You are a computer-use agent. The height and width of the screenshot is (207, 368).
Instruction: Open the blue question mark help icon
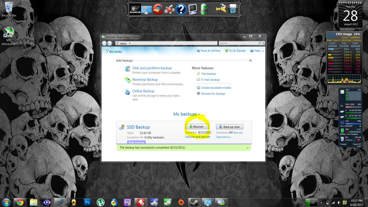181,9
